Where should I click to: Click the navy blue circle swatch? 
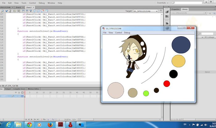(181, 45)
